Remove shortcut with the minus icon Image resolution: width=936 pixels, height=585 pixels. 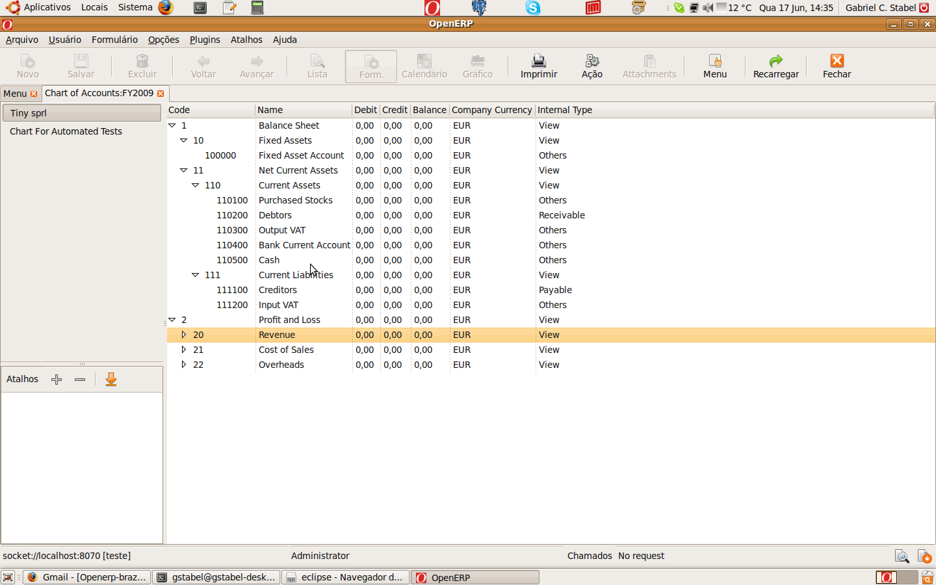[80, 380]
